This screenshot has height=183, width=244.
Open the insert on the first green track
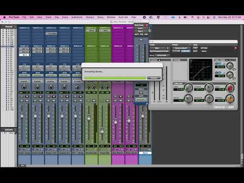pos(91,30)
